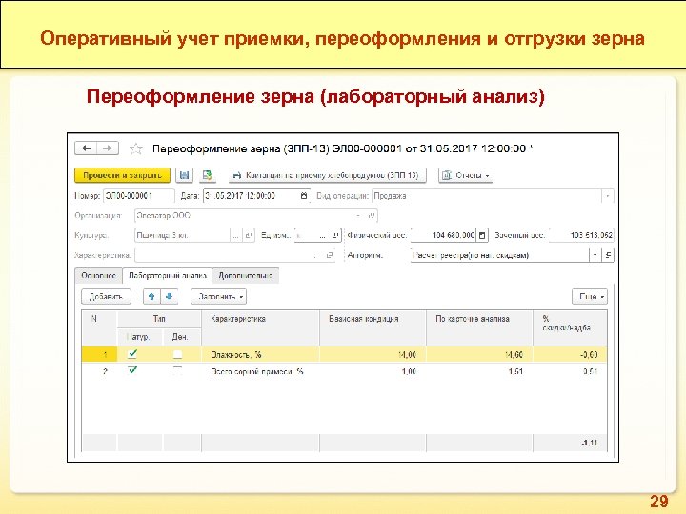Select analysis value 1,51
Screen dimensions: 686x514
(x=479, y=371)
